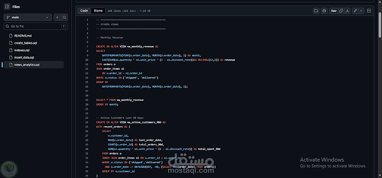Open the main branch dropdown

click(x=28, y=17)
